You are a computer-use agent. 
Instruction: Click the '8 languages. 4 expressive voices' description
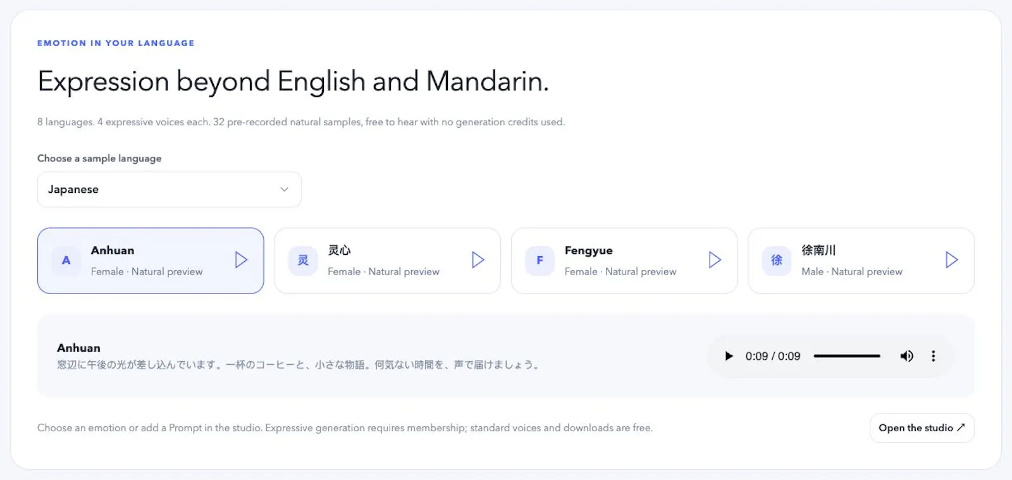[301, 122]
